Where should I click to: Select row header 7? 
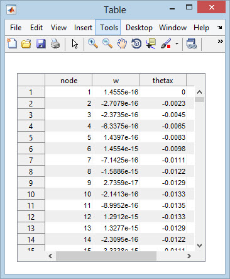point(31,160)
